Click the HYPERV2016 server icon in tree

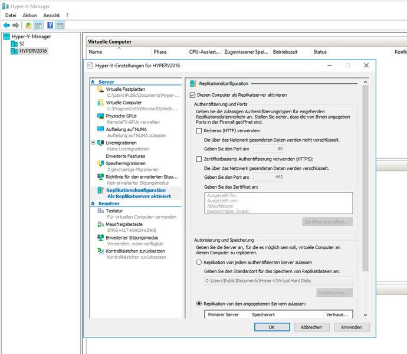click(x=14, y=51)
